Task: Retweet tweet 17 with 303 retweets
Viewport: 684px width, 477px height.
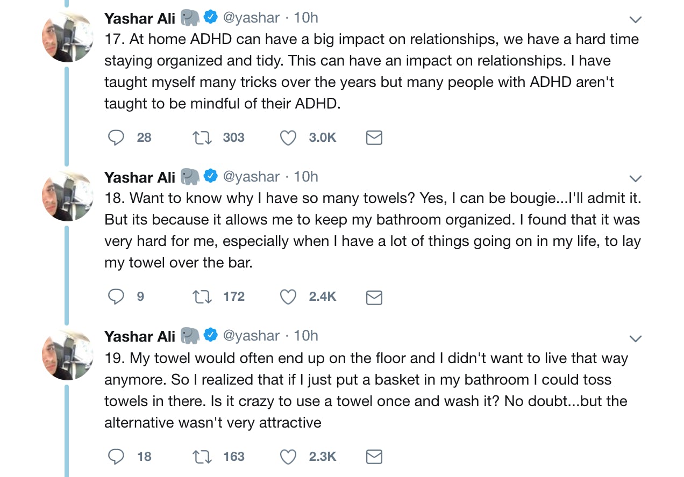Action: [x=202, y=138]
